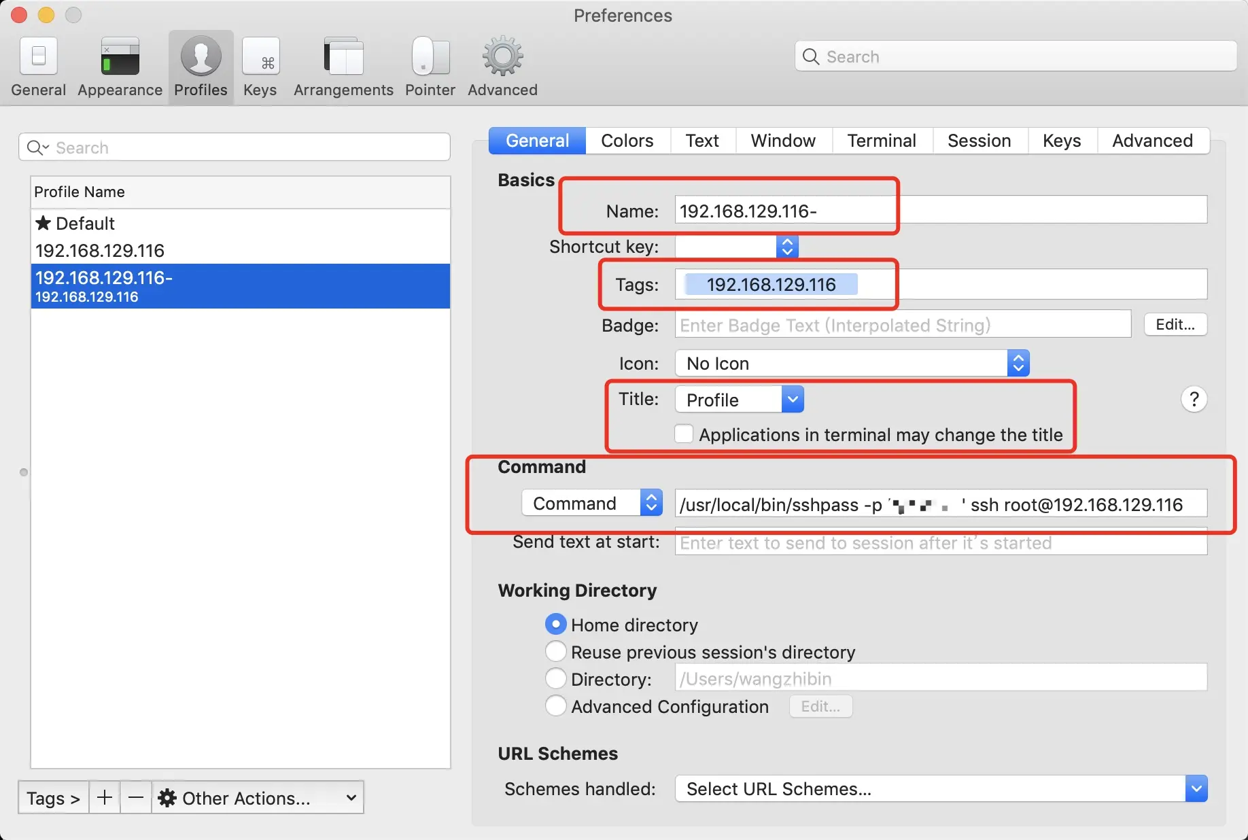Click the toolbar Search field magnifier icon

tap(811, 56)
